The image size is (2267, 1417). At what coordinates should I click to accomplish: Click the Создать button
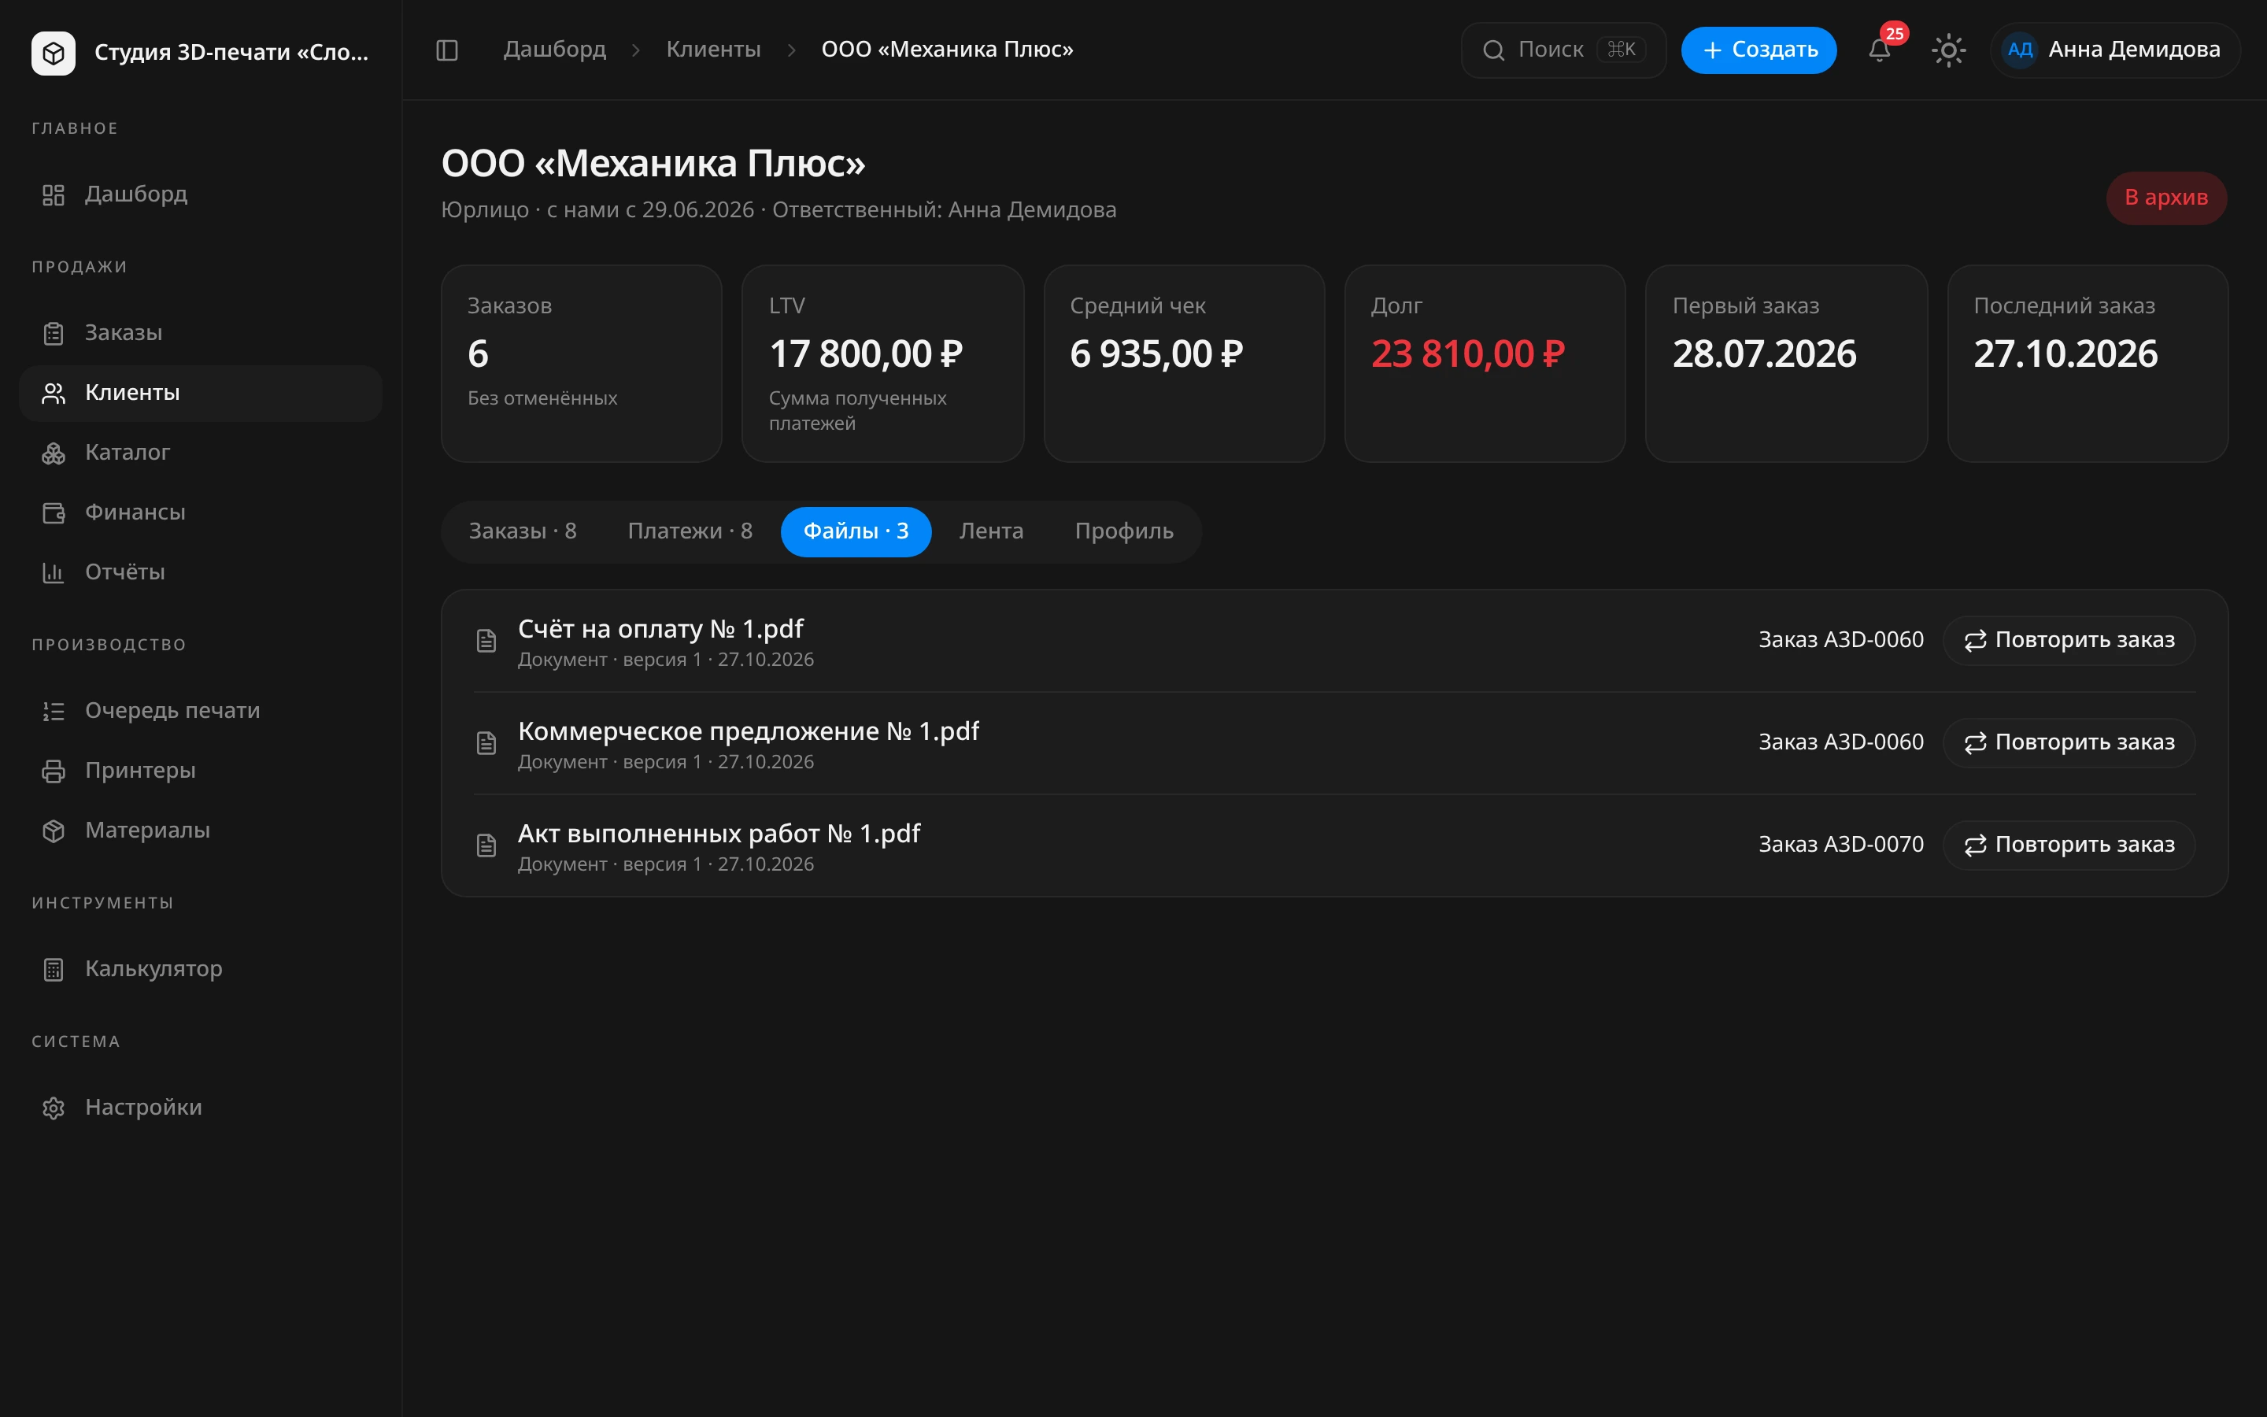tap(1758, 50)
